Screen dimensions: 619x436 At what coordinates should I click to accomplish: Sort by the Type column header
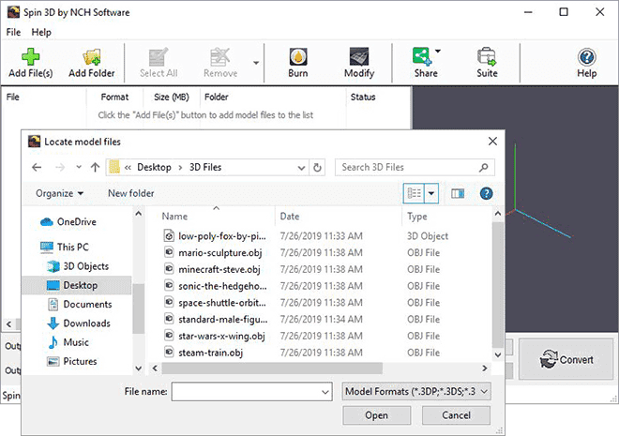click(416, 217)
